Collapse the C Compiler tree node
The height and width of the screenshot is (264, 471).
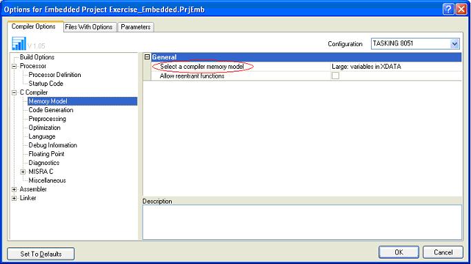pyautogui.click(x=14, y=93)
